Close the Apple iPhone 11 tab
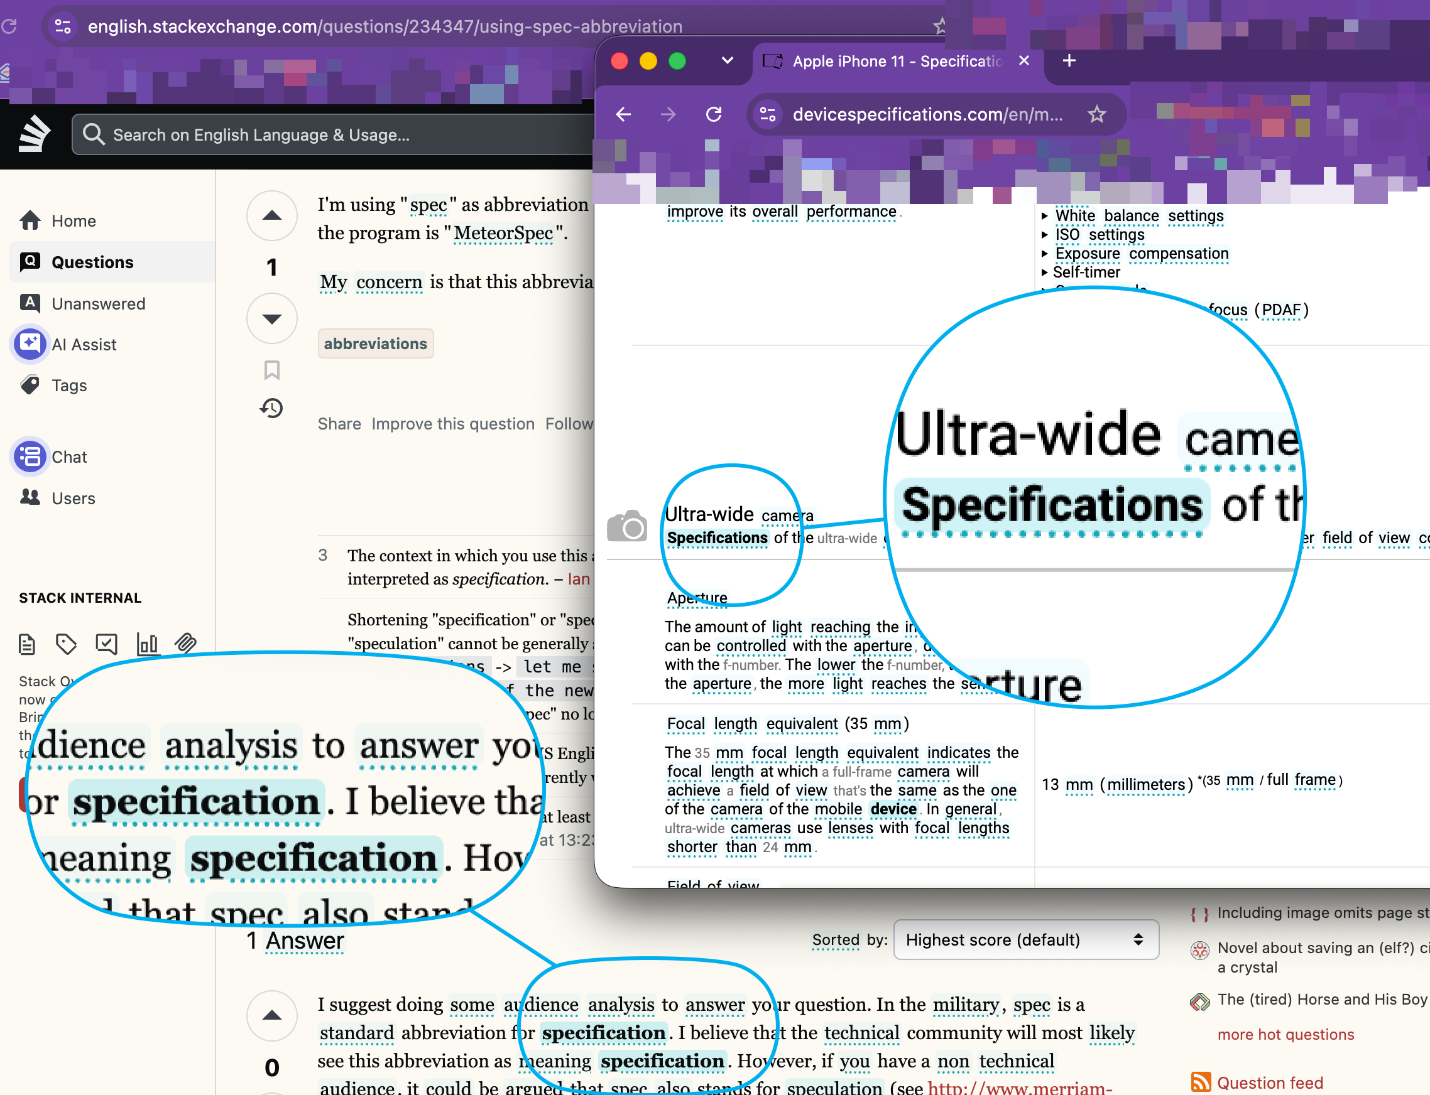 tap(1023, 61)
